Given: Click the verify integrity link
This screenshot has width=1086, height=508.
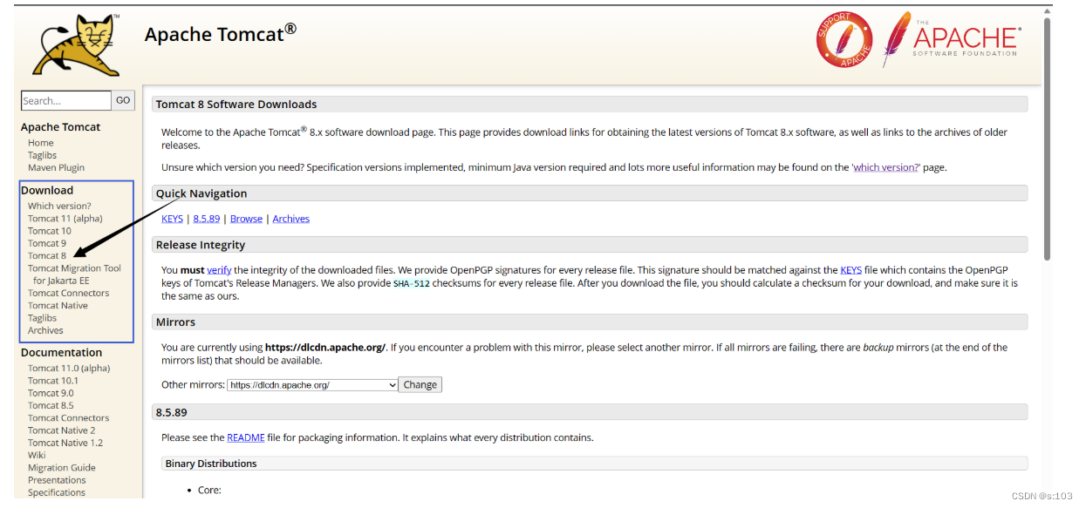Looking at the screenshot, I should click(219, 270).
